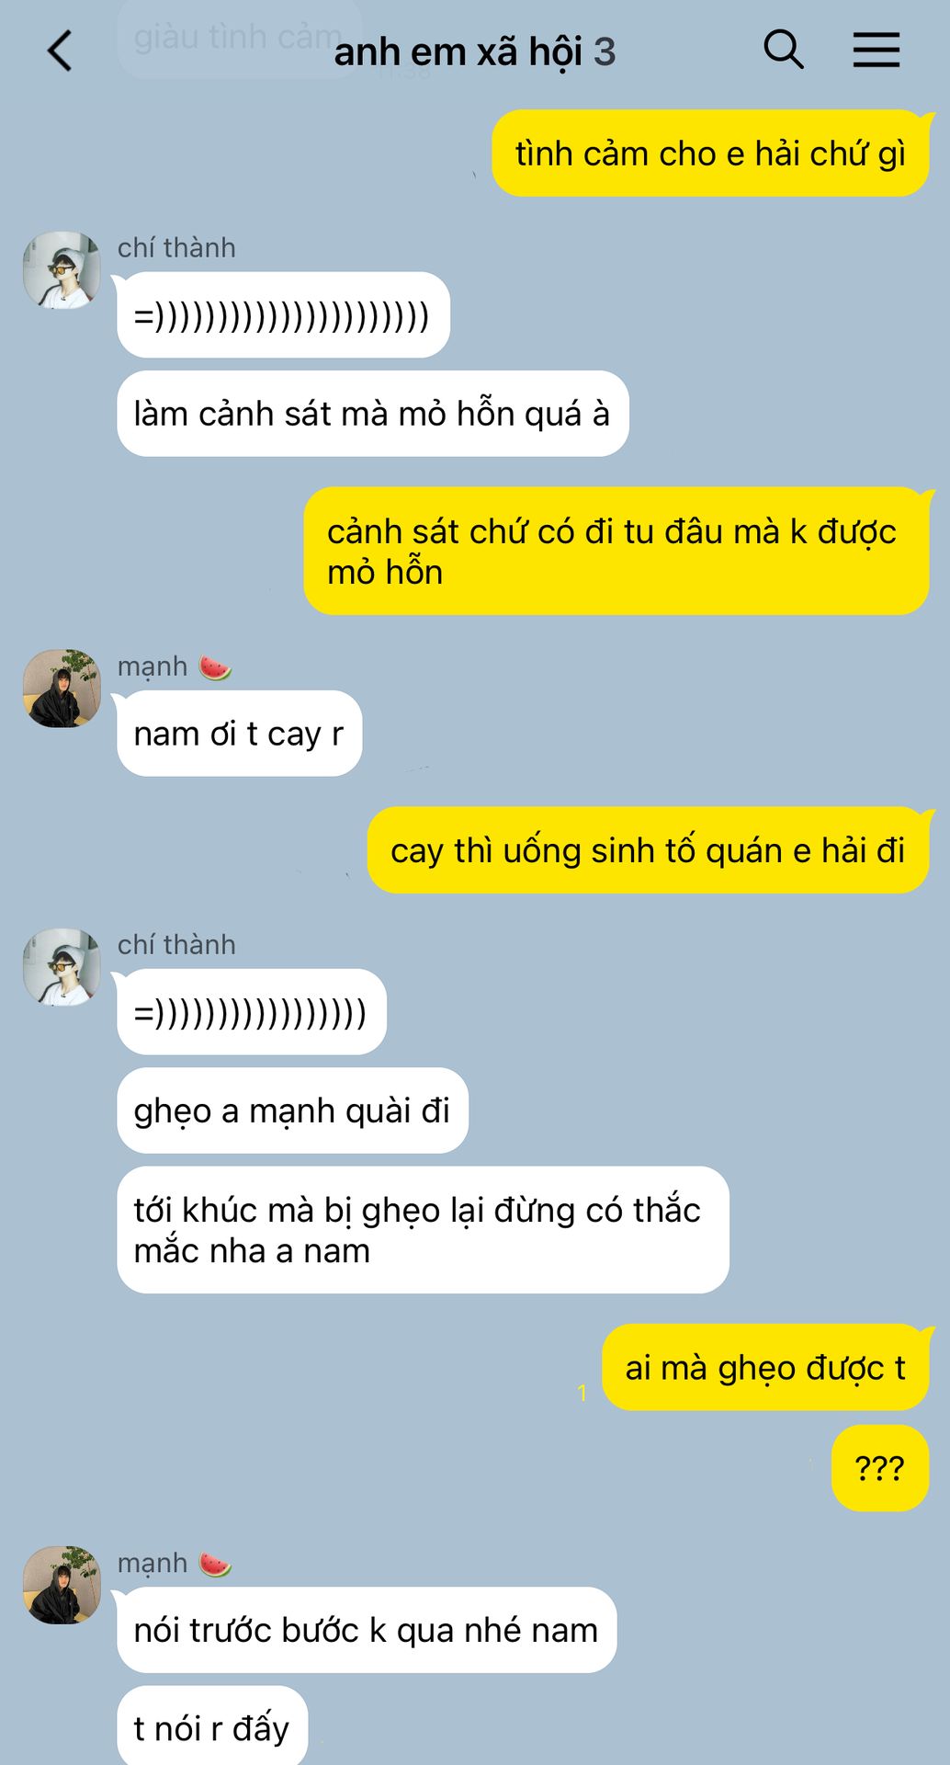The height and width of the screenshot is (1765, 950).
Task: Select the 'tình cảm cho e hải chứ gì' bubble
Action: (x=711, y=154)
